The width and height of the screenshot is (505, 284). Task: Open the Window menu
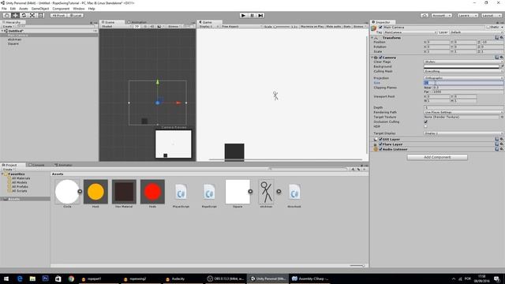pos(79,9)
